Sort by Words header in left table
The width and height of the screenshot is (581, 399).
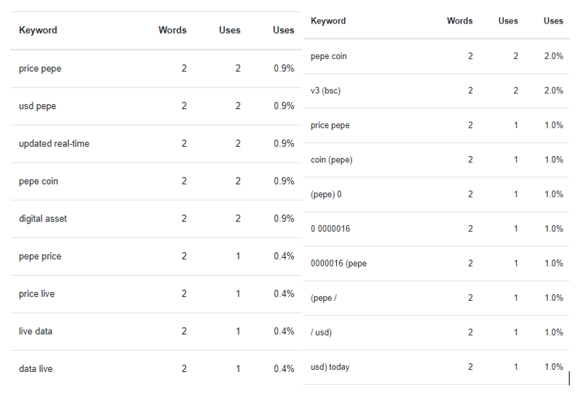coord(173,31)
